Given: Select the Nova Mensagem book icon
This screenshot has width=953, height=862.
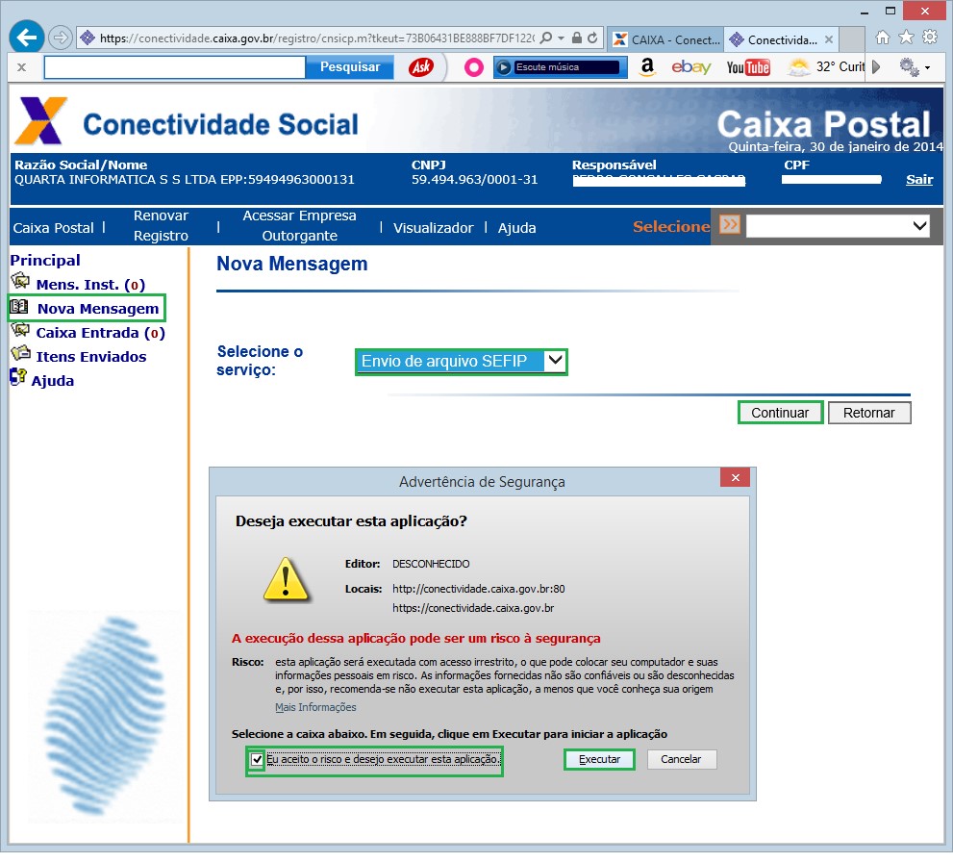Looking at the screenshot, I should [19, 308].
